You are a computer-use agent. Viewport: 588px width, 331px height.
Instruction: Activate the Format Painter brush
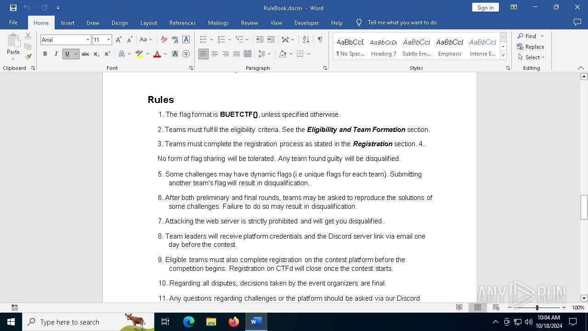click(28, 57)
